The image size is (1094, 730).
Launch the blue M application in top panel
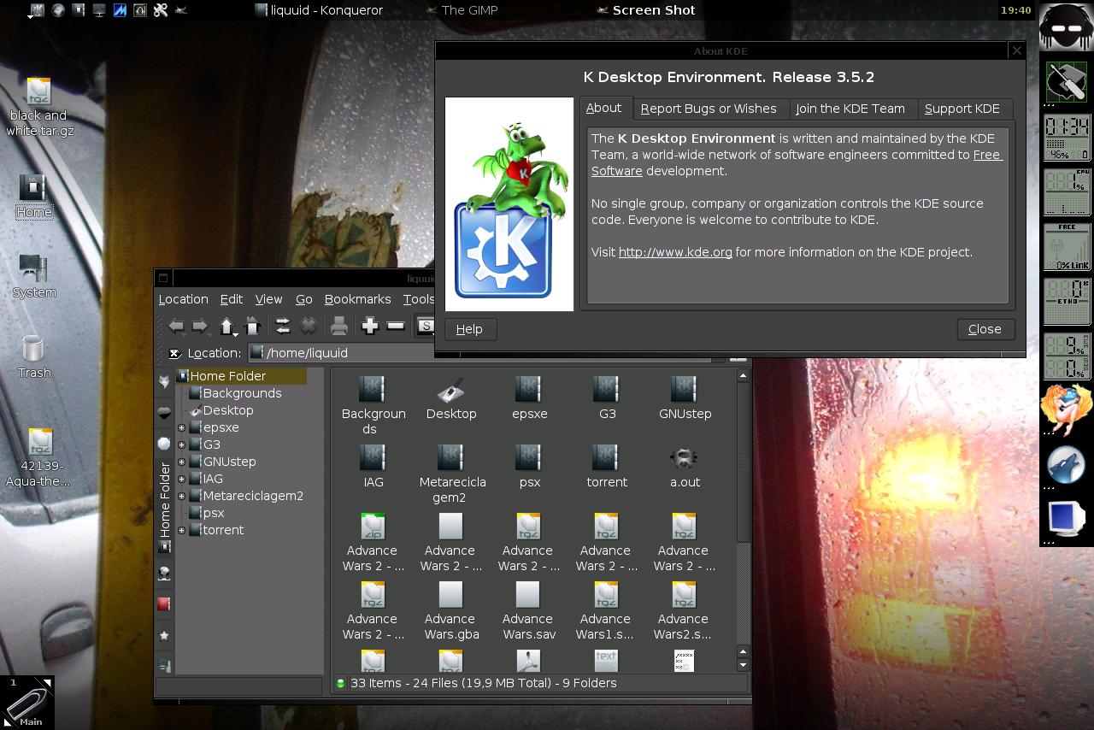(120, 10)
